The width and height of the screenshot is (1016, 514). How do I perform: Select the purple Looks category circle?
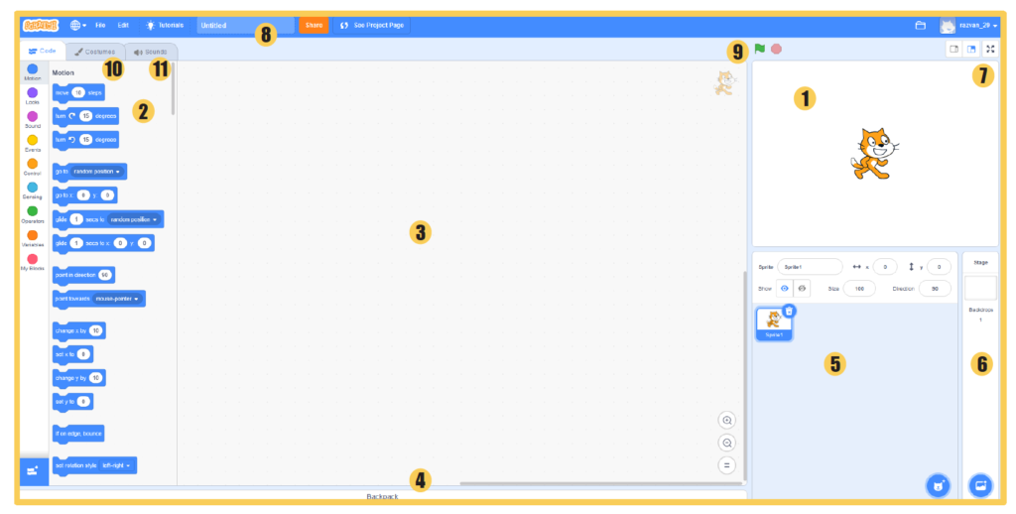pyautogui.click(x=33, y=92)
